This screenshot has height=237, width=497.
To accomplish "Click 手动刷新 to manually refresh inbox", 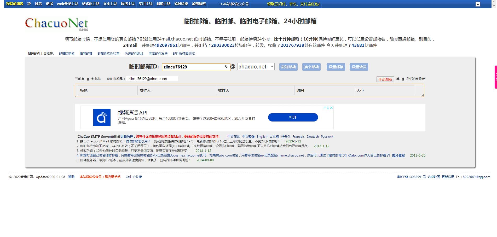I will [385, 79].
